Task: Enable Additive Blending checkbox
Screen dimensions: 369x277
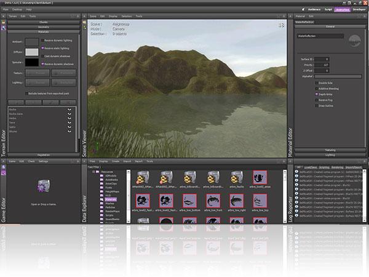Action: (317, 89)
